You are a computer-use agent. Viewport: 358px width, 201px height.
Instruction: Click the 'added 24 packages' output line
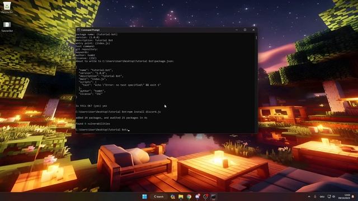pyautogui.click(x=111, y=118)
